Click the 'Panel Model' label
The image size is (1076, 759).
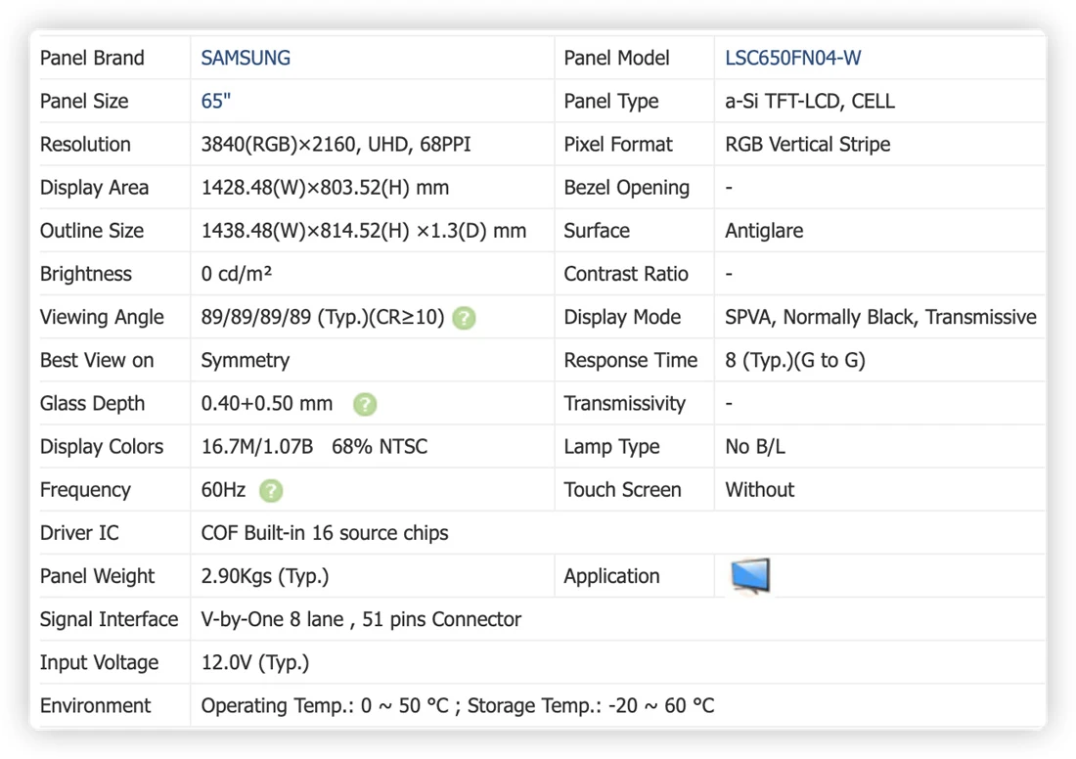click(616, 58)
